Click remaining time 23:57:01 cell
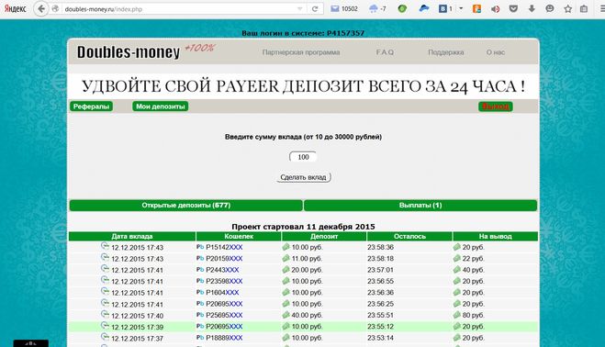 coord(380,270)
